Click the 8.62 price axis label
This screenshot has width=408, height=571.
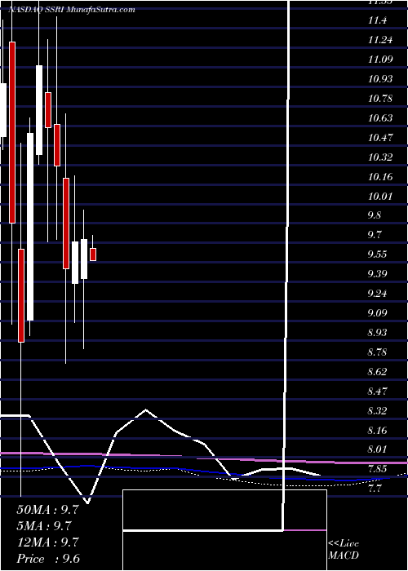[378, 372]
